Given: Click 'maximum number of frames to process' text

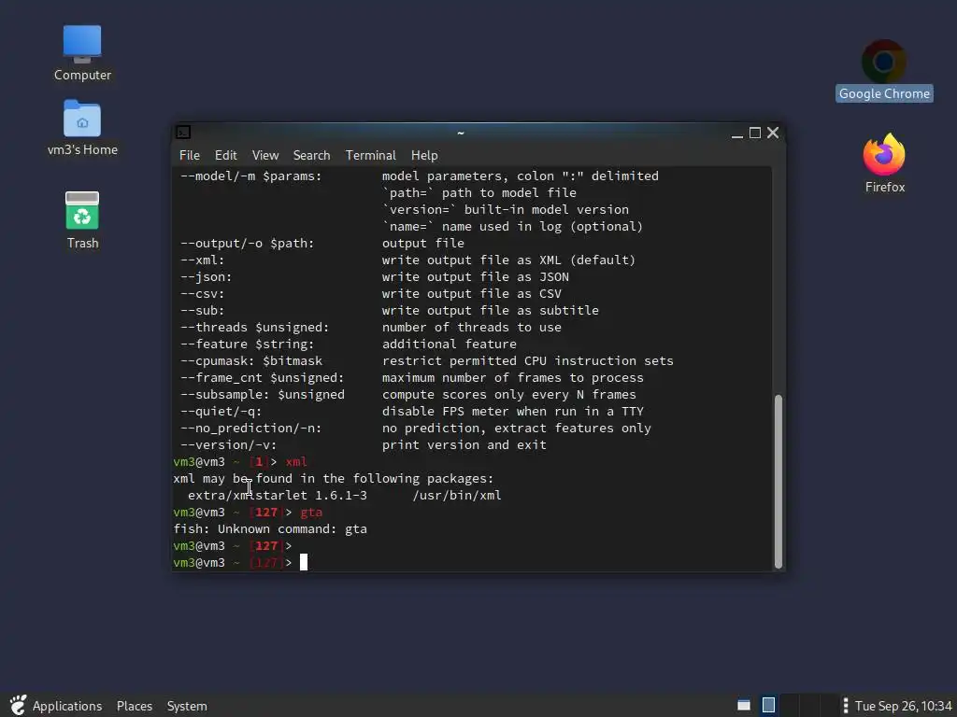Looking at the screenshot, I should pos(513,378).
